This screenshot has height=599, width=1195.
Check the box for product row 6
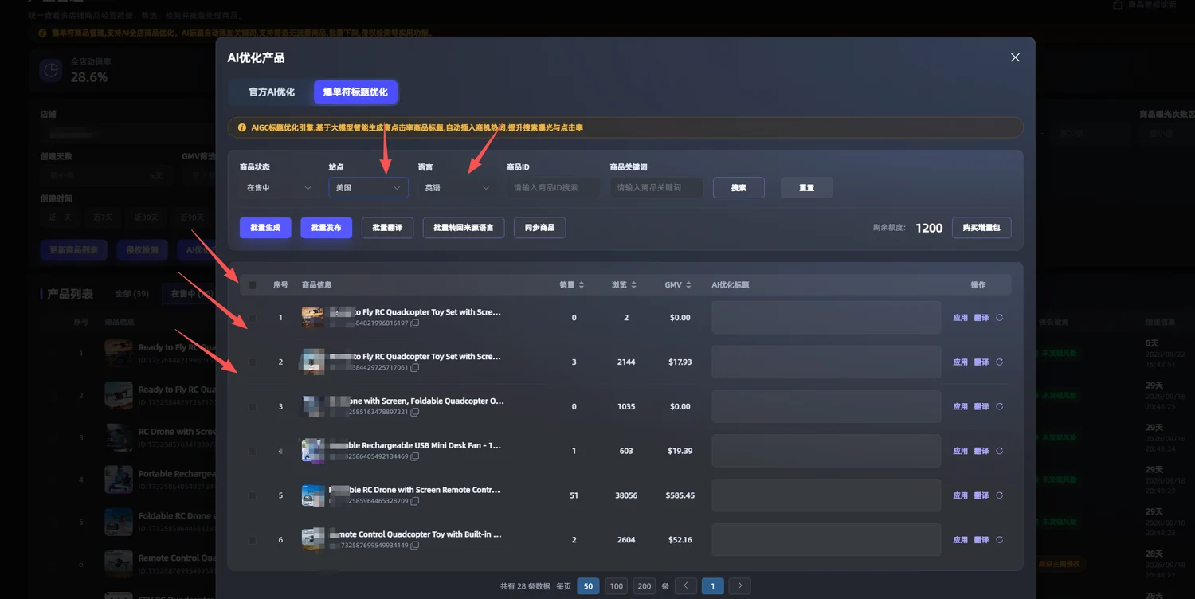(253, 540)
